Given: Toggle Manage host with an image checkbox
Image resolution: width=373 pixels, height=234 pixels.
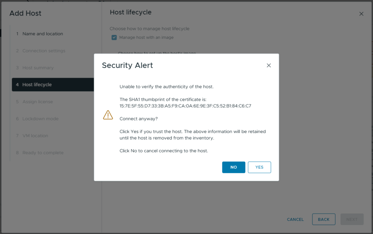Looking at the screenshot, I should (114, 37).
